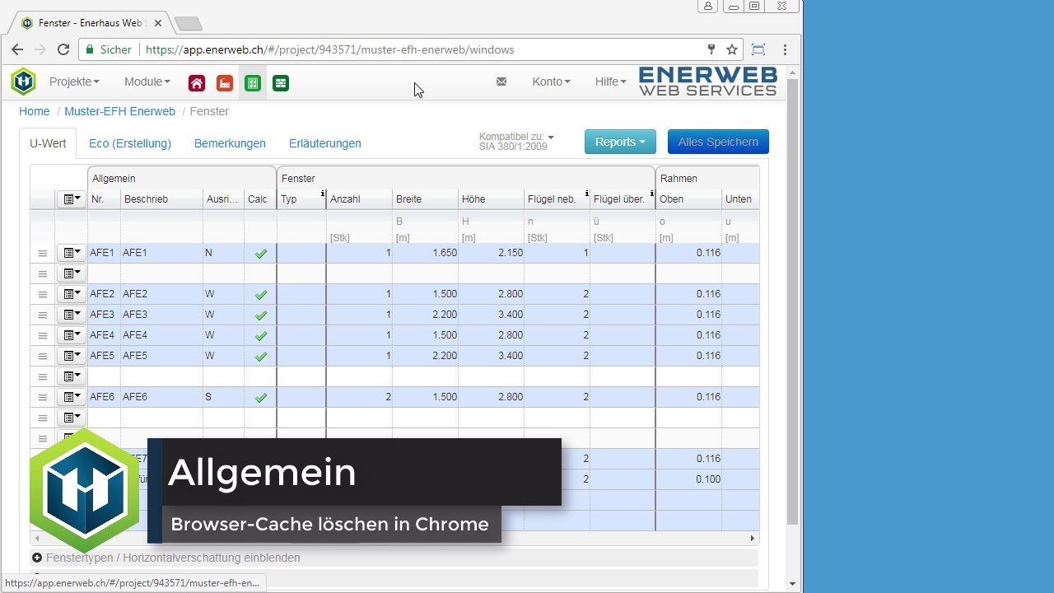Click the drag handle of row AFE1

(43, 254)
